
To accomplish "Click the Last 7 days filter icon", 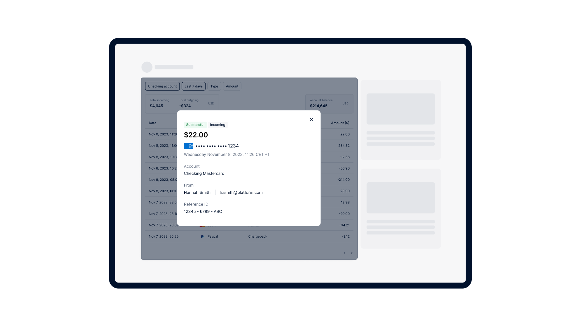I will point(193,86).
